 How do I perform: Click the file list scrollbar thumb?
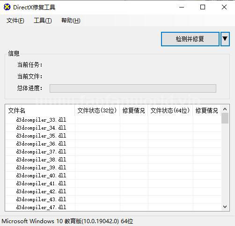click(225, 118)
